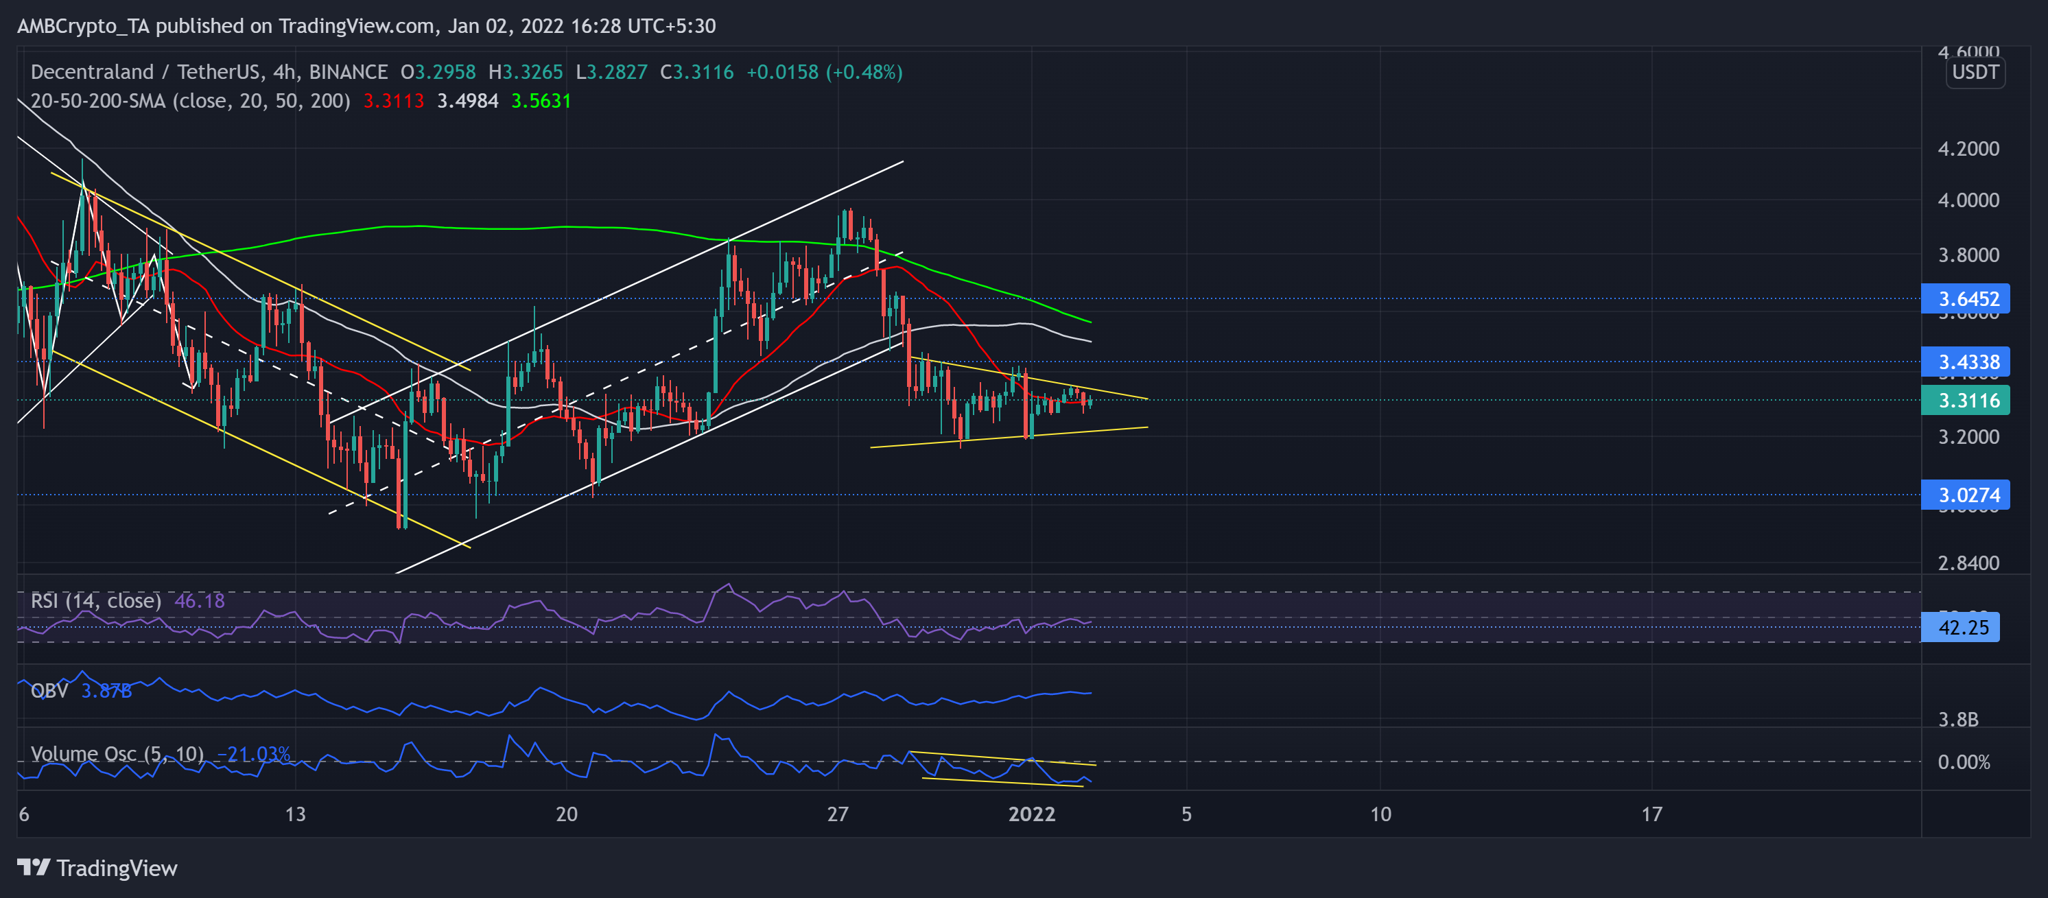Click the red 20-SMA value 3.3113

394,101
